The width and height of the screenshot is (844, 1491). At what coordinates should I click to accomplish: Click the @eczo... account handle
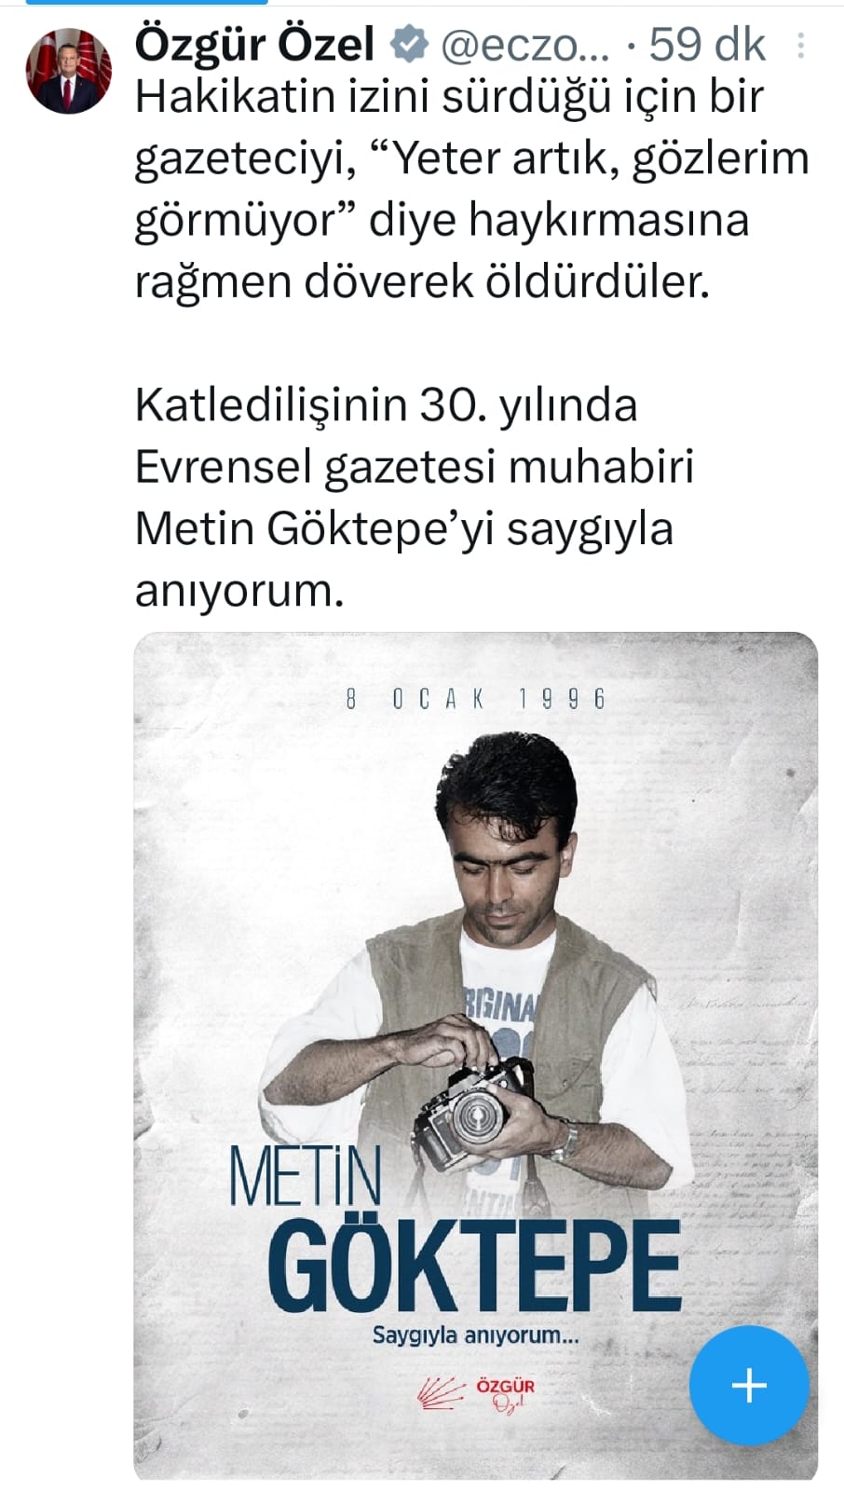[x=524, y=45]
